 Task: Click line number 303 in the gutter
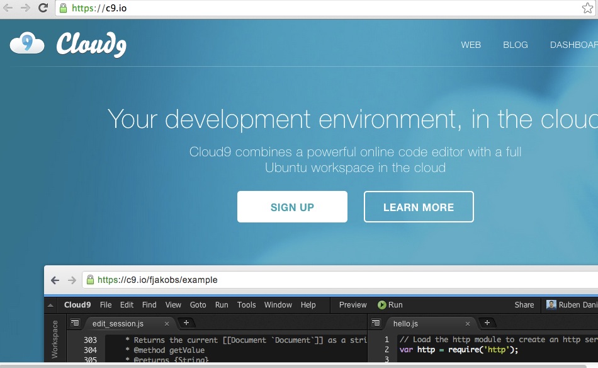coord(91,340)
